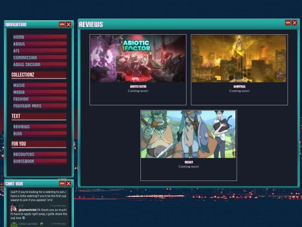The height and width of the screenshot is (227, 302).
Task: Close the Reviews window
Action: [295, 23]
